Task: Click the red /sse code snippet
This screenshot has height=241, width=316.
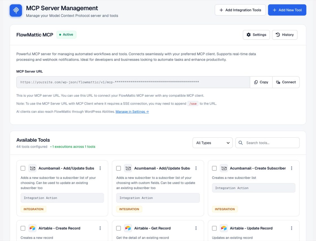Action: click(193, 104)
